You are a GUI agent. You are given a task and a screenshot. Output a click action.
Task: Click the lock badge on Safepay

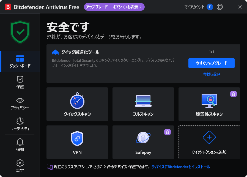tap(168, 132)
